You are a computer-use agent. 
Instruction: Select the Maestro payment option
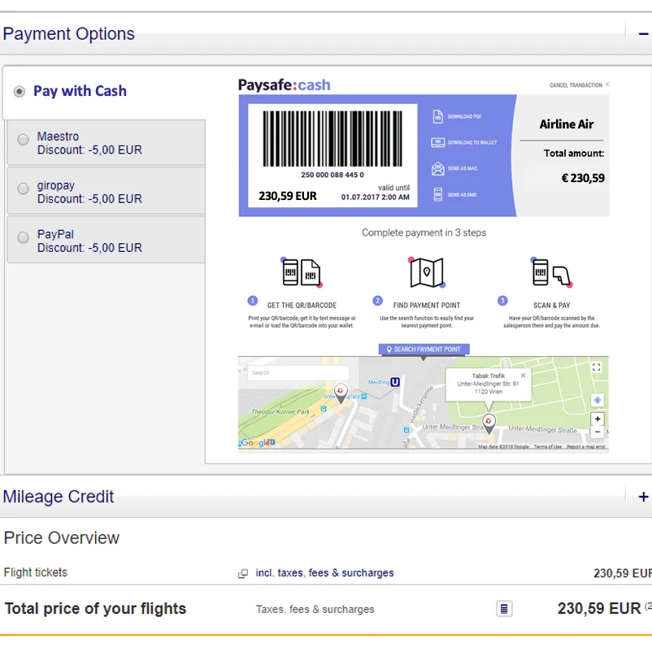(x=23, y=140)
